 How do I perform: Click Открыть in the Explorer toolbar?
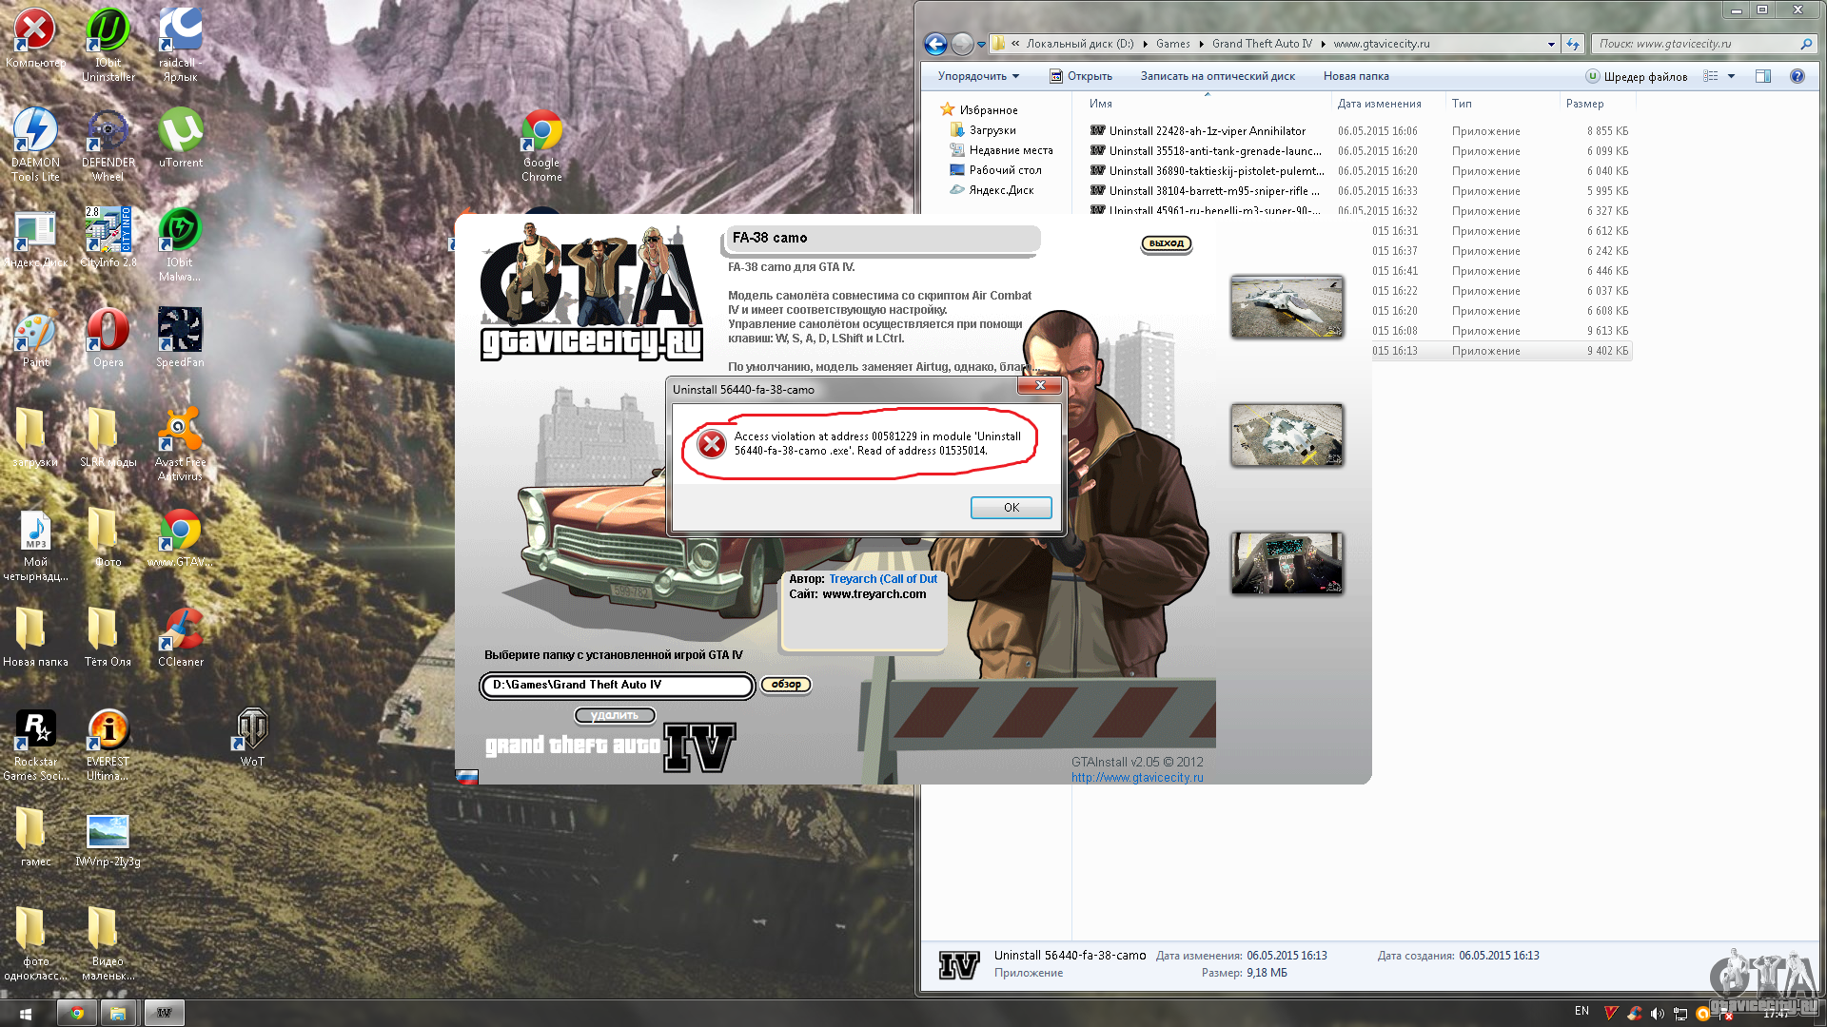pyautogui.click(x=1081, y=76)
